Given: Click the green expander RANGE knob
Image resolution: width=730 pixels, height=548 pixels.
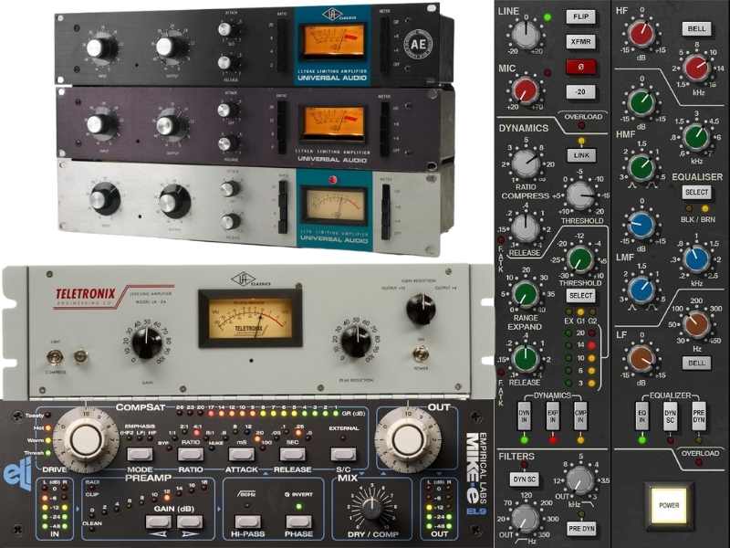Looking at the screenshot, I should pyautogui.click(x=527, y=293).
